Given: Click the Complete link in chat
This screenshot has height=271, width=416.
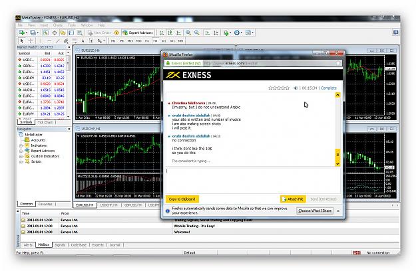Looking at the screenshot, I should point(328,88).
